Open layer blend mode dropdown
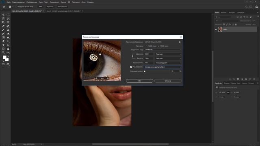 coord(227,21)
